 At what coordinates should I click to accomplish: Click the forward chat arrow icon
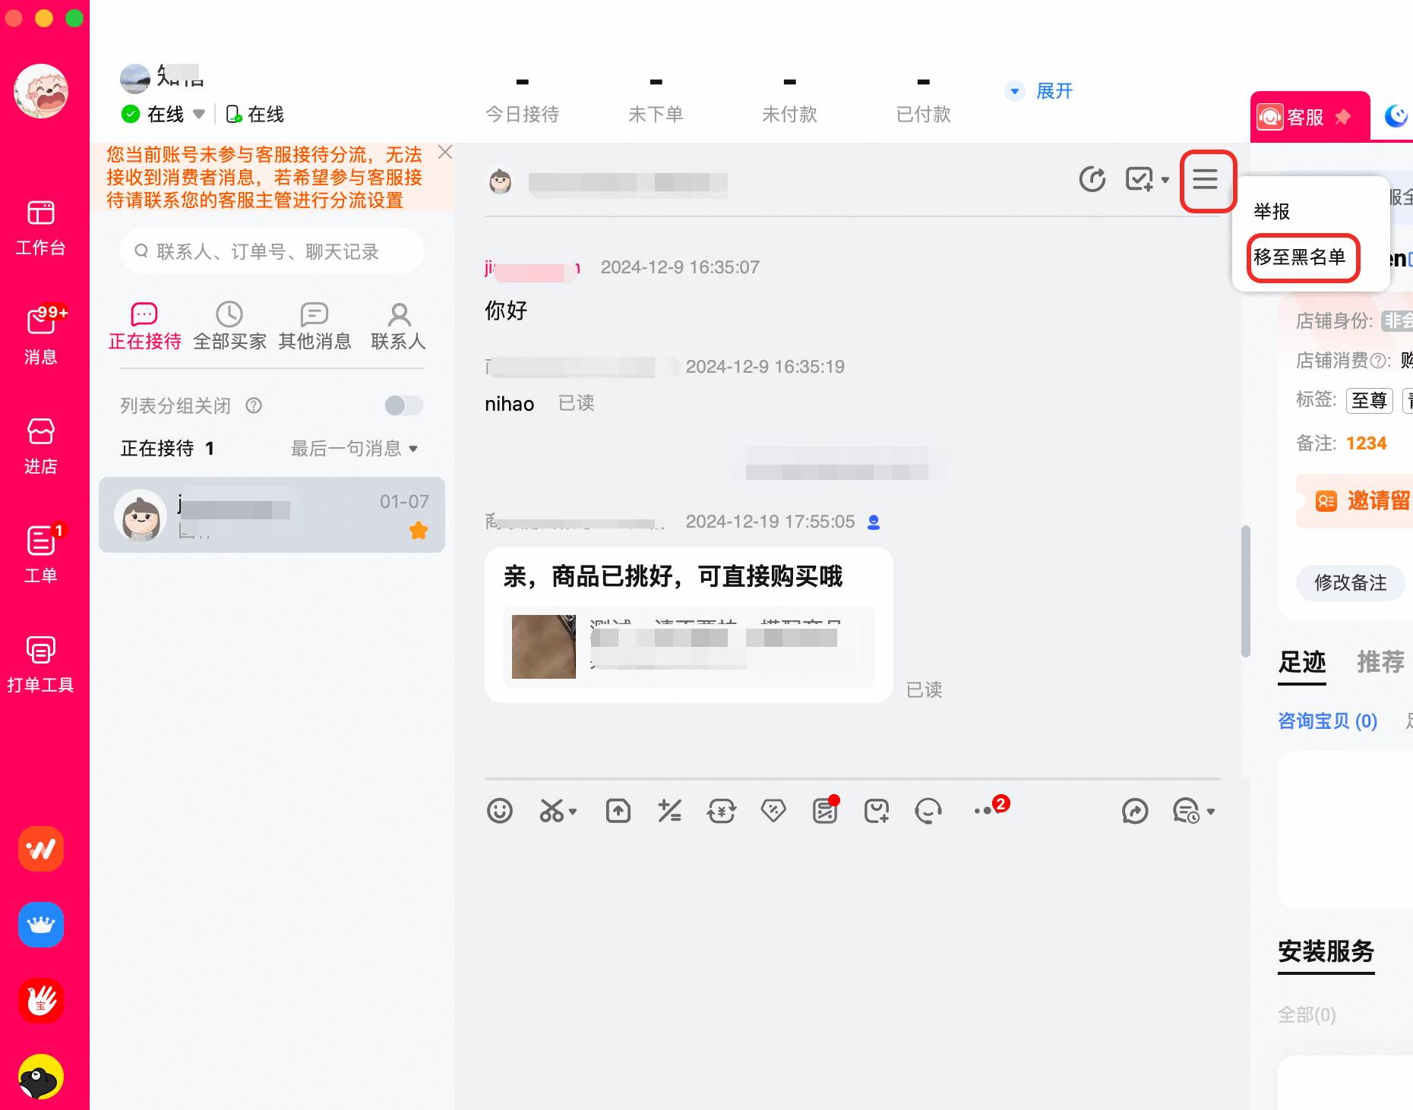[x=1135, y=811]
